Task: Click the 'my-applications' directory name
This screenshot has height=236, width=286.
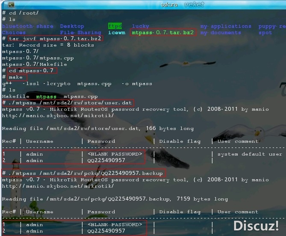Action: pyautogui.click(x=226, y=26)
